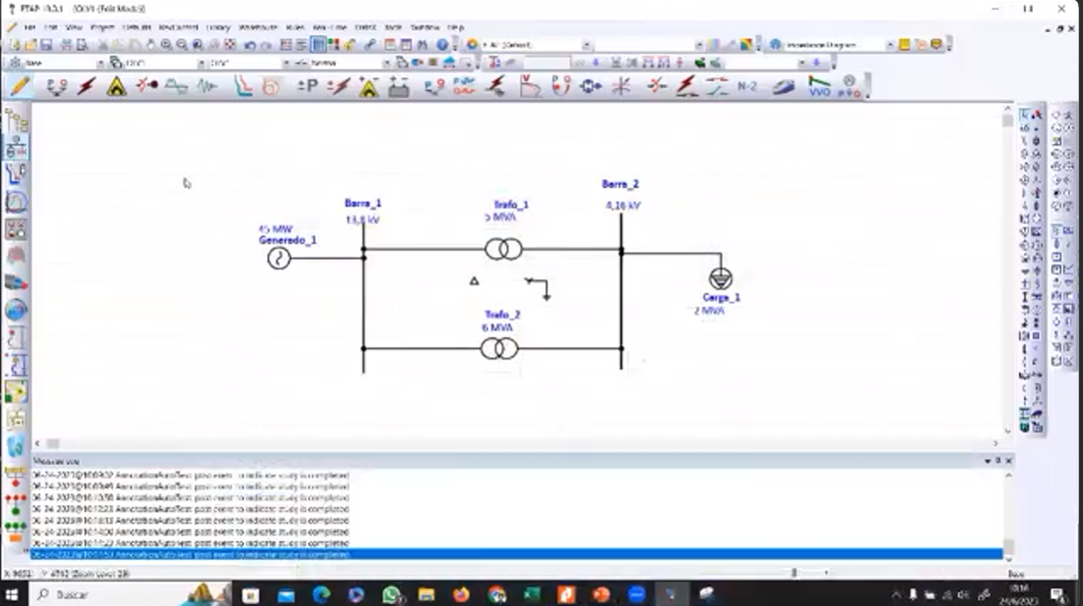Click the 6 MVA rating label

(497, 328)
